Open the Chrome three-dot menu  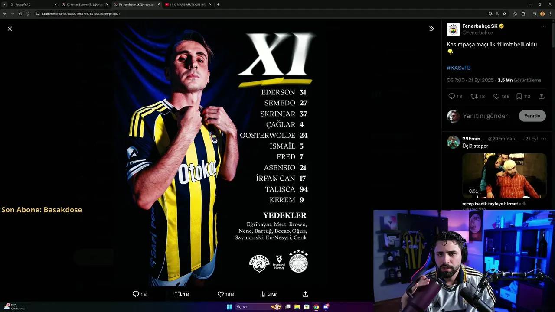coord(550,14)
